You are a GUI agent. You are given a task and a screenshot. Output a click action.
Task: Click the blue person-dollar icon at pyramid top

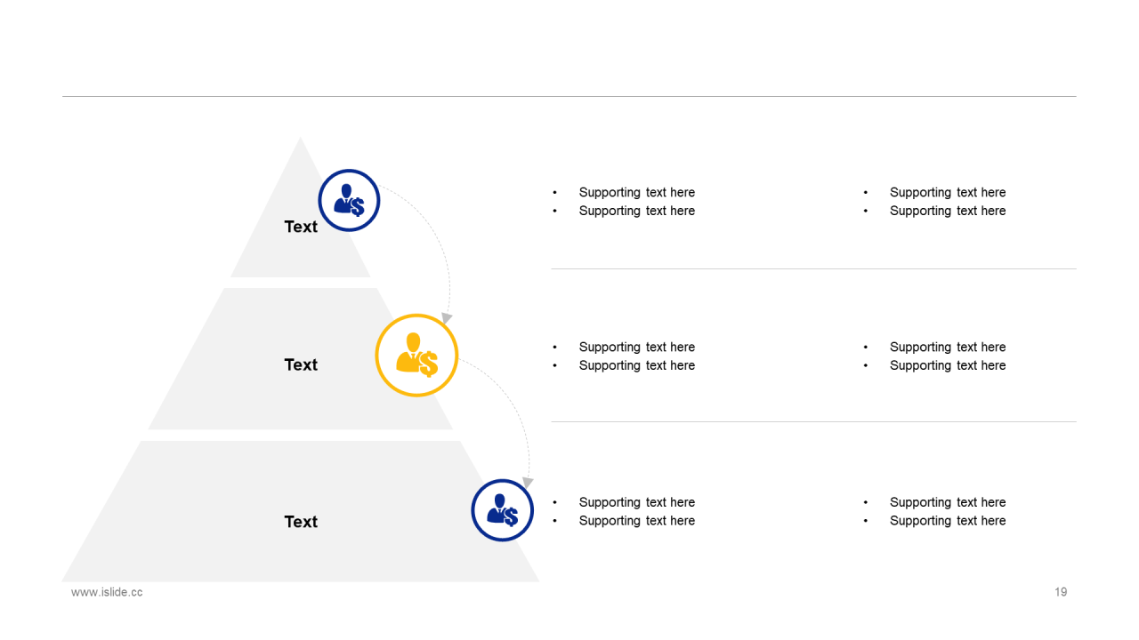(350, 201)
